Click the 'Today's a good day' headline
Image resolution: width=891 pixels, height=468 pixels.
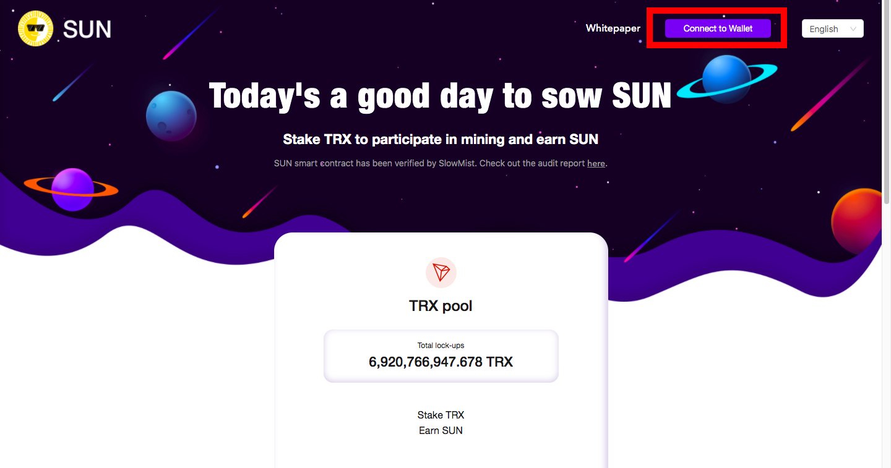[x=441, y=96]
